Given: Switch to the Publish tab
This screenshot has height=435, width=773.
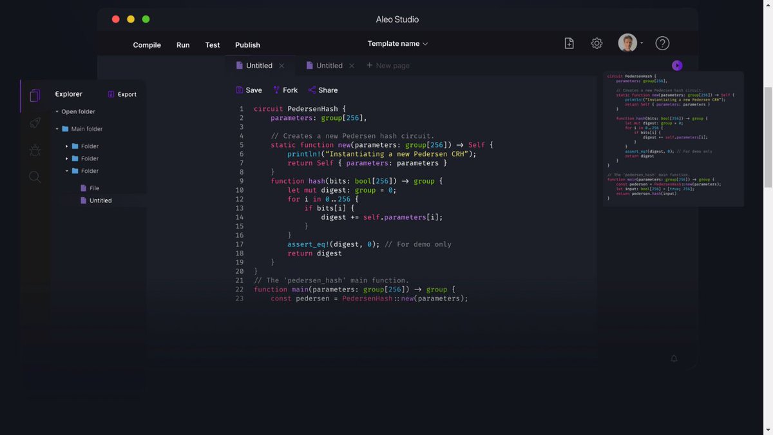Looking at the screenshot, I should click(x=247, y=44).
